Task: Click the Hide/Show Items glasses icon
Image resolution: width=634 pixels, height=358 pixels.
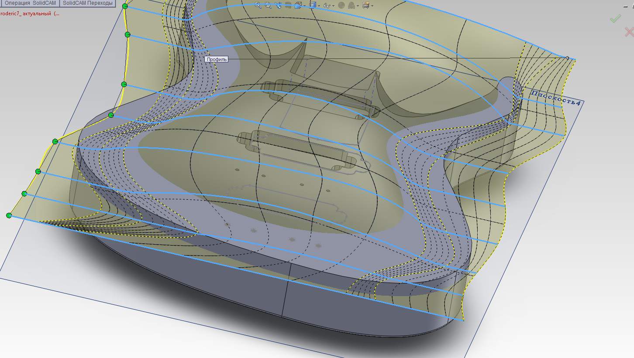Action: [x=327, y=5]
